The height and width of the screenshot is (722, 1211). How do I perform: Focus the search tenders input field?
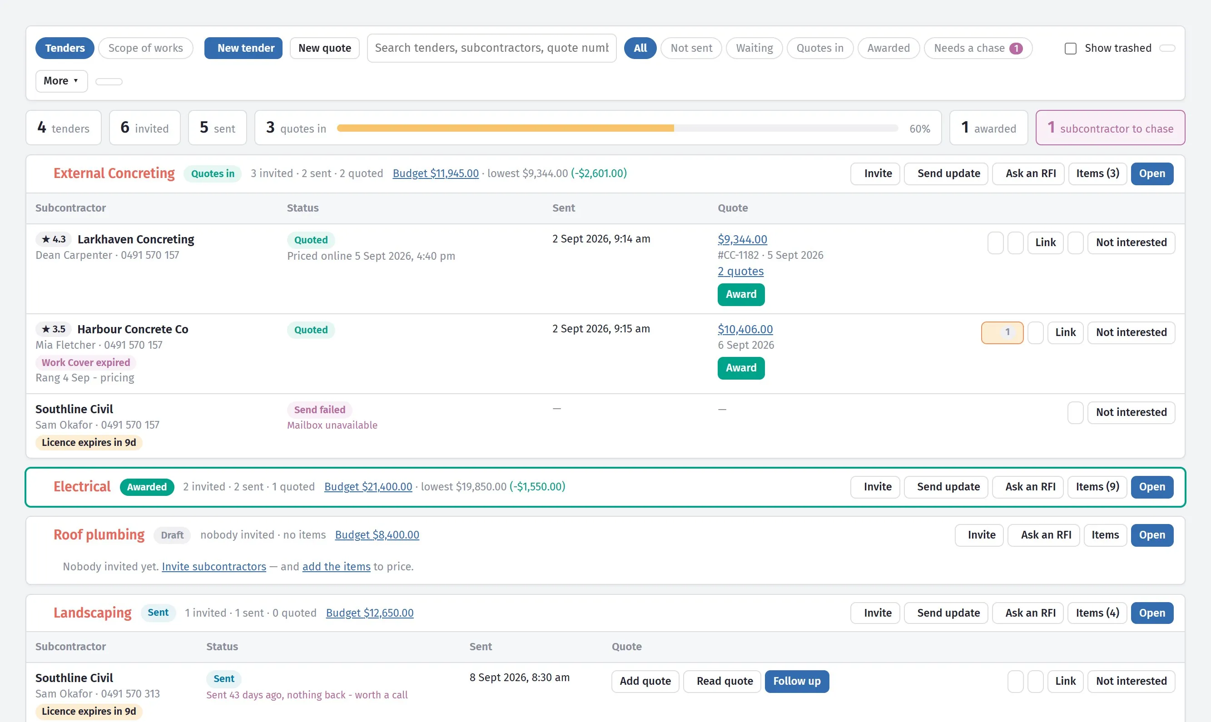(491, 48)
